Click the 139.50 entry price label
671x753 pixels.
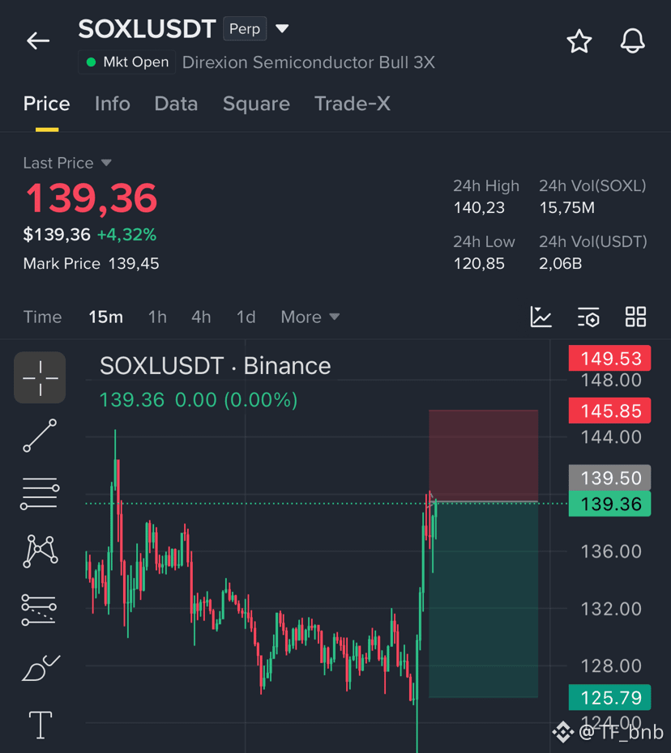[610, 478]
